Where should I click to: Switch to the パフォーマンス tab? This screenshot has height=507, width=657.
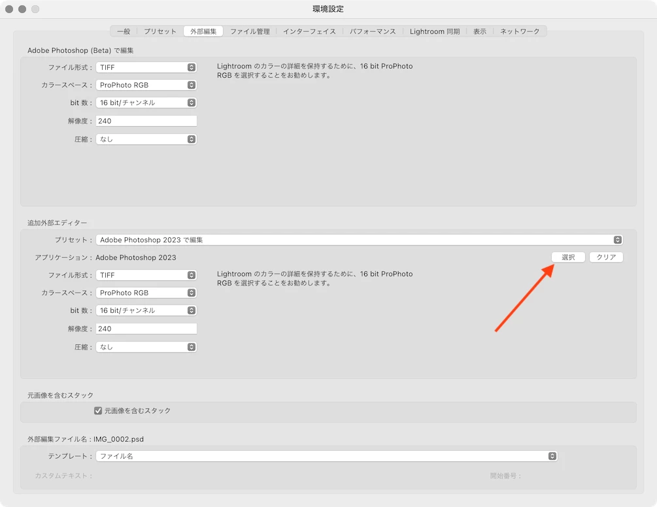click(x=373, y=31)
